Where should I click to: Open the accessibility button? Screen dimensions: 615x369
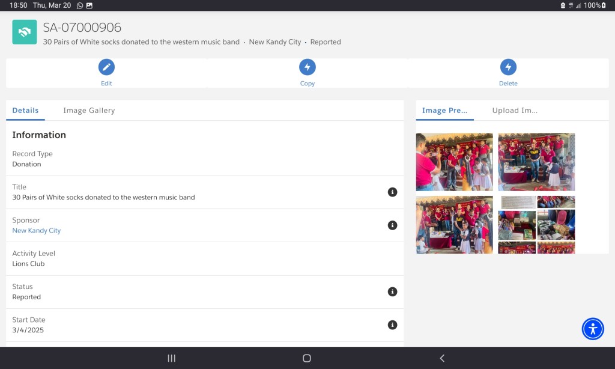point(593,329)
